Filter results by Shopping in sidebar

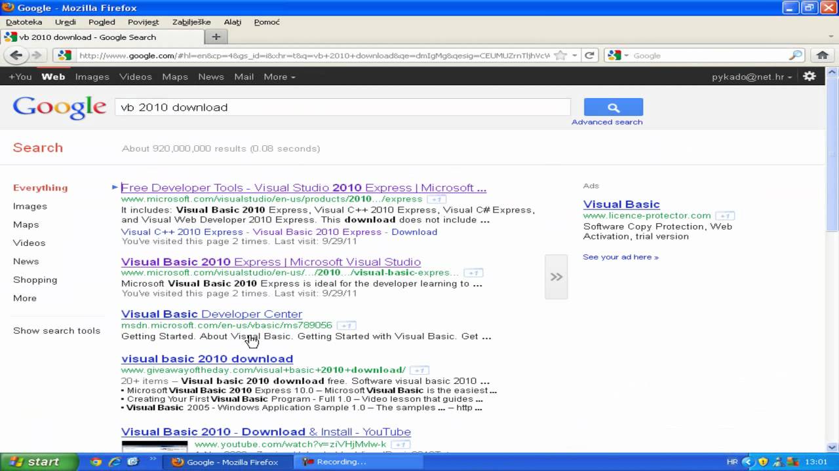tap(35, 279)
